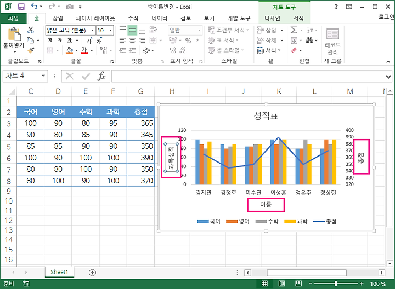Click the Save icon in quick access toolbar

[x=21, y=7]
